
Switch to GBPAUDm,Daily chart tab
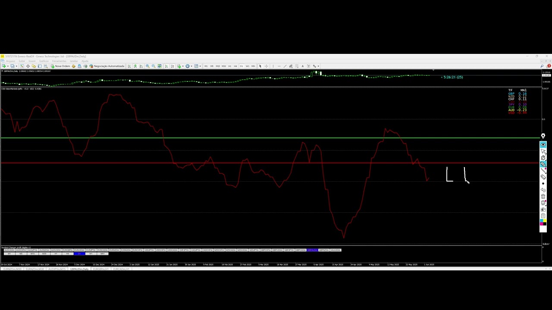coord(79,269)
